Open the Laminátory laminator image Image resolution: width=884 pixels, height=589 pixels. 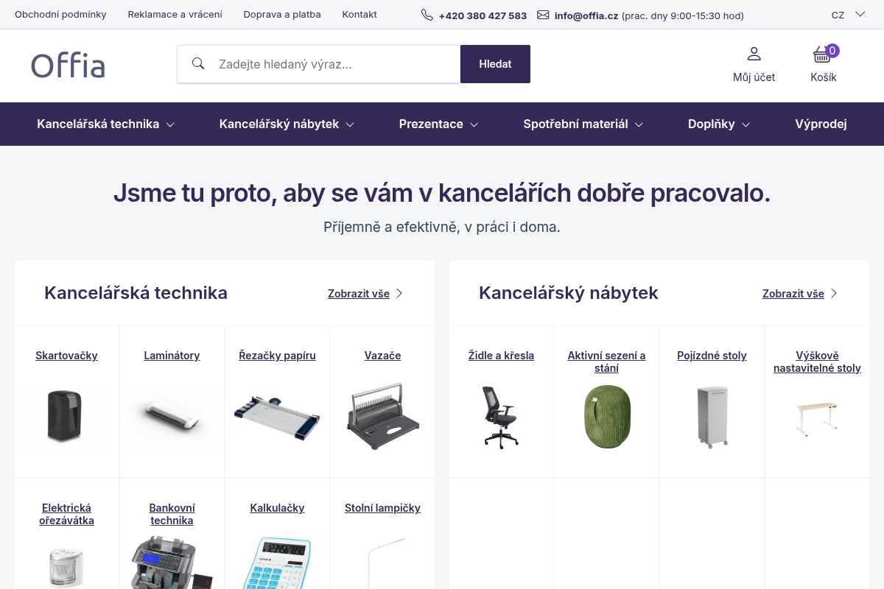pyautogui.click(x=172, y=416)
